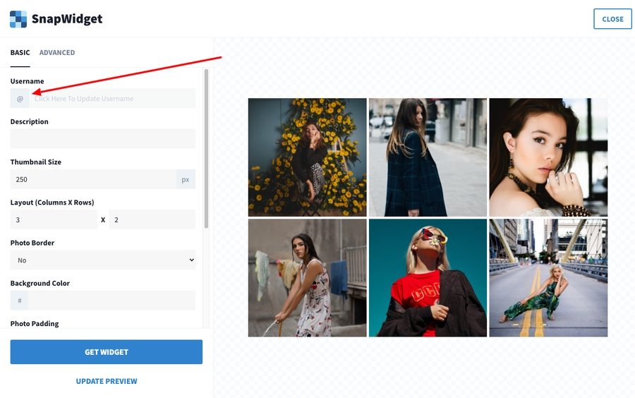
Task: Switch to the Advanced tab
Action: 57,53
